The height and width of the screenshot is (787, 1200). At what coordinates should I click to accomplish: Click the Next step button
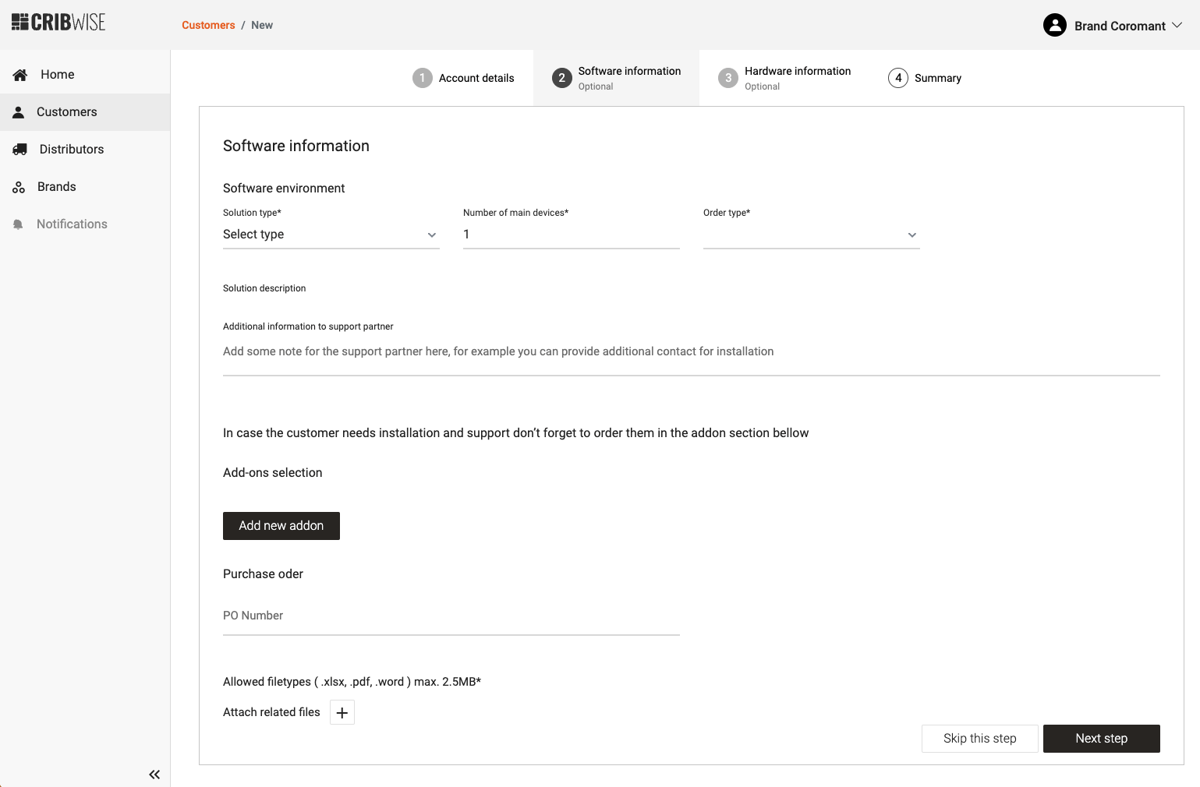pyautogui.click(x=1101, y=739)
